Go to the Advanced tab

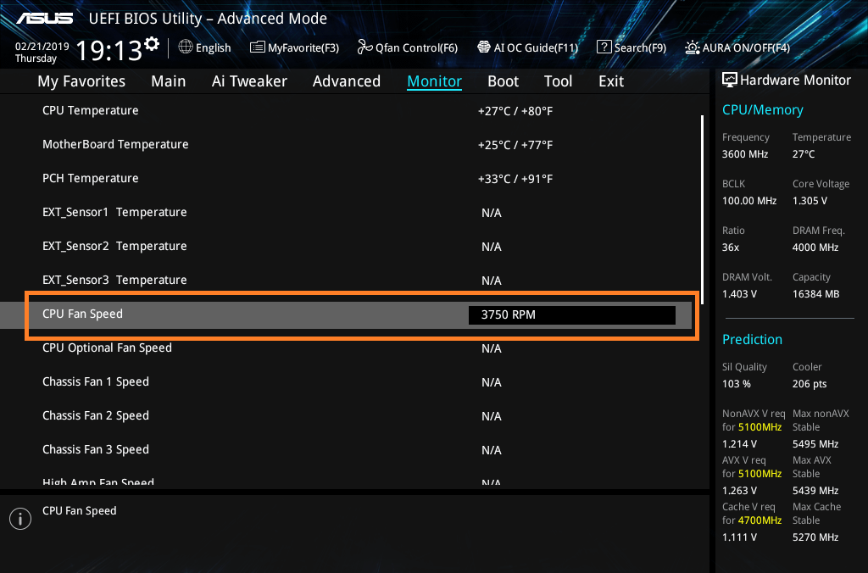347,81
